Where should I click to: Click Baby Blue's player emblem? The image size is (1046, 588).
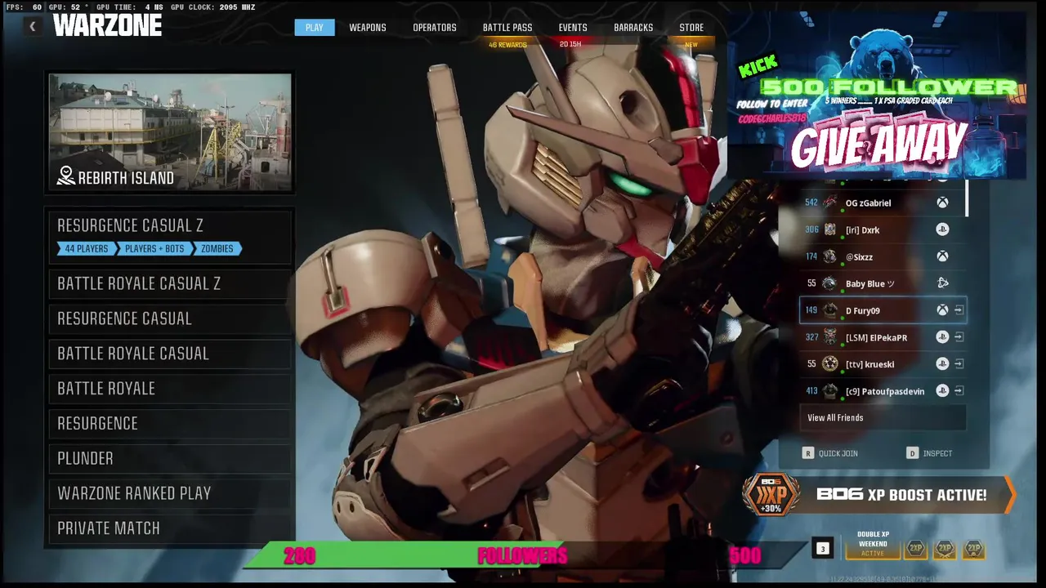coord(830,283)
